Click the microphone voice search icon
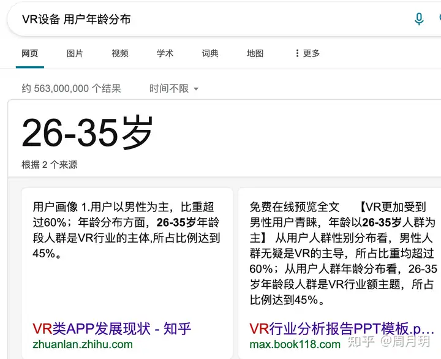Screen dimensions: 441x359 click(419, 19)
